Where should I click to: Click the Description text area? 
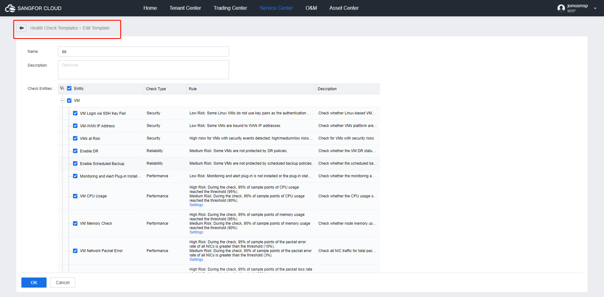[143, 70]
